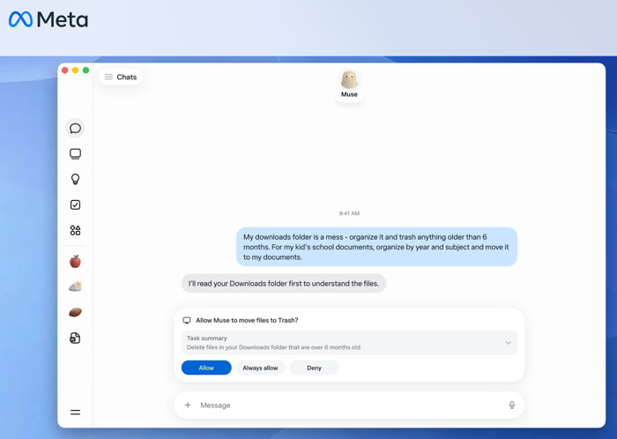Image resolution: width=617 pixels, height=439 pixels.
Task: Click the Muse avatar at the top
Action: click(x=349, y=79)
